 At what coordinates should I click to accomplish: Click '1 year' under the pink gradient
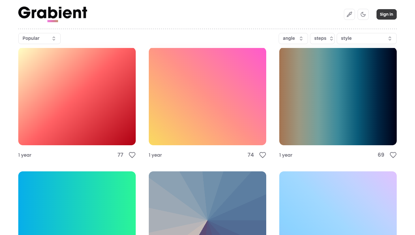155,155
